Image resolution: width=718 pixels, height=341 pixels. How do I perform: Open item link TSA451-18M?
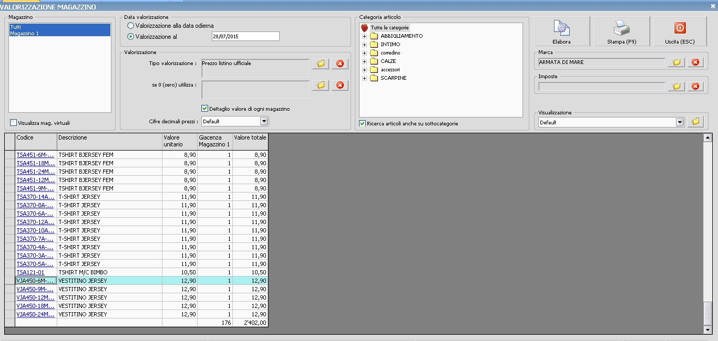coord(35,163)
